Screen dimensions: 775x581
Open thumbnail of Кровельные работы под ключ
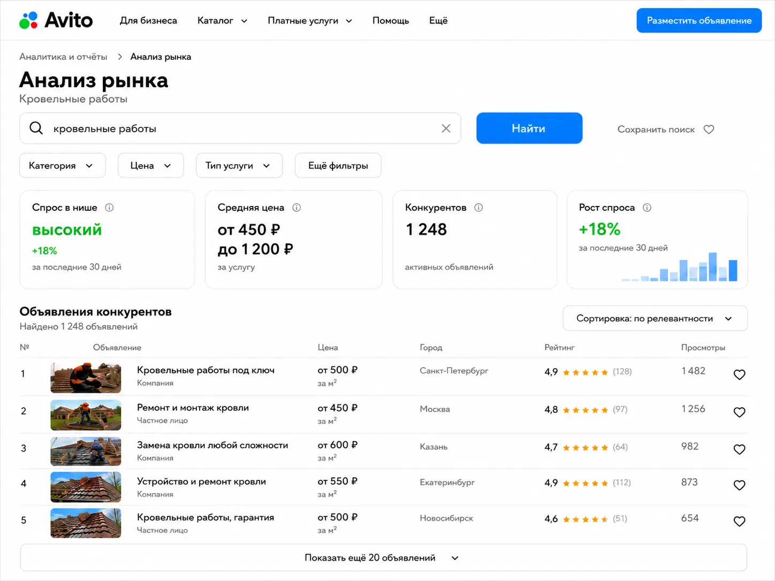[86, 378]
